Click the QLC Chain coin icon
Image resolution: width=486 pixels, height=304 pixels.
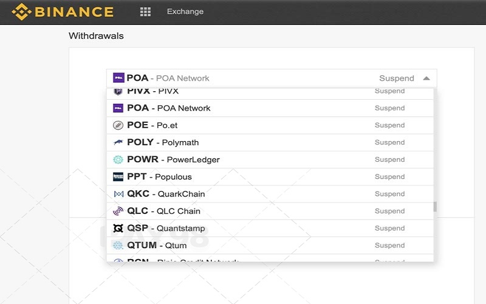[118, 211]
